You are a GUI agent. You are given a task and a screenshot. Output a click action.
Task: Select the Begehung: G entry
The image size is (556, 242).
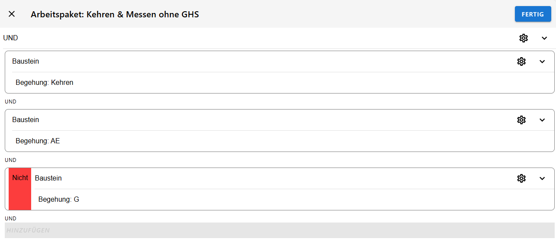pos(59,199)
